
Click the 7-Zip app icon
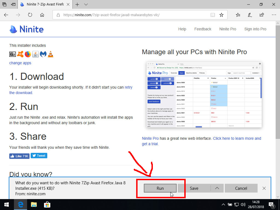click(x=13, y=54)
